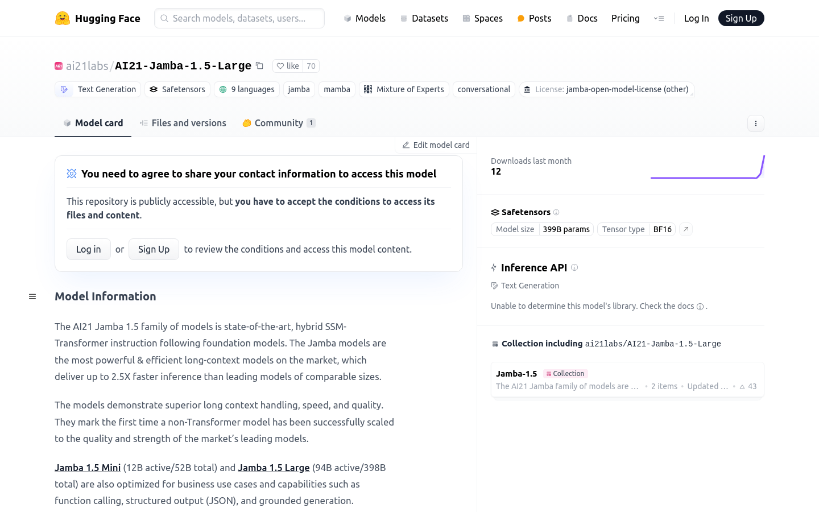Click the mamba tag
This screenshot has height=512, width=819.
click(337, 89)
